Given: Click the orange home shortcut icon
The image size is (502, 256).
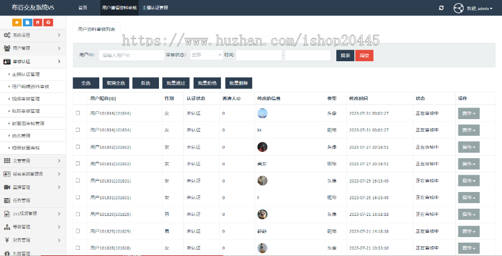Looking at the screenshot, I should [x=17, y=22].
